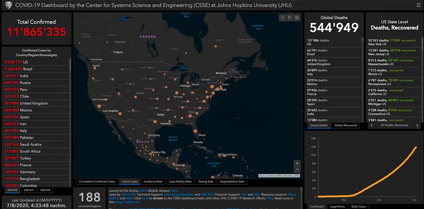
Task: Zoom in on the map
Action: click(297, 163)
